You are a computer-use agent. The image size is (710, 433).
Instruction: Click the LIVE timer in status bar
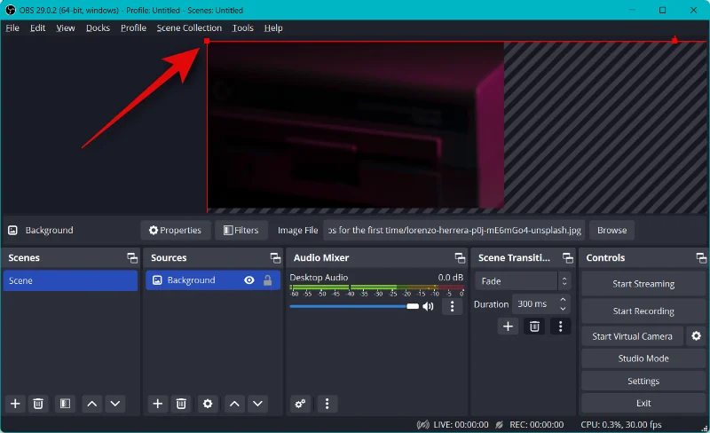click(461, 425)
